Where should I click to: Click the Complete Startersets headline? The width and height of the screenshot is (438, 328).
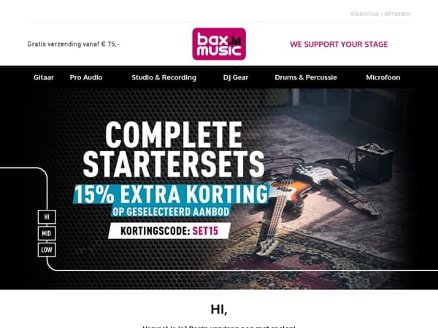pyautogui.click(x=174, y=149)
